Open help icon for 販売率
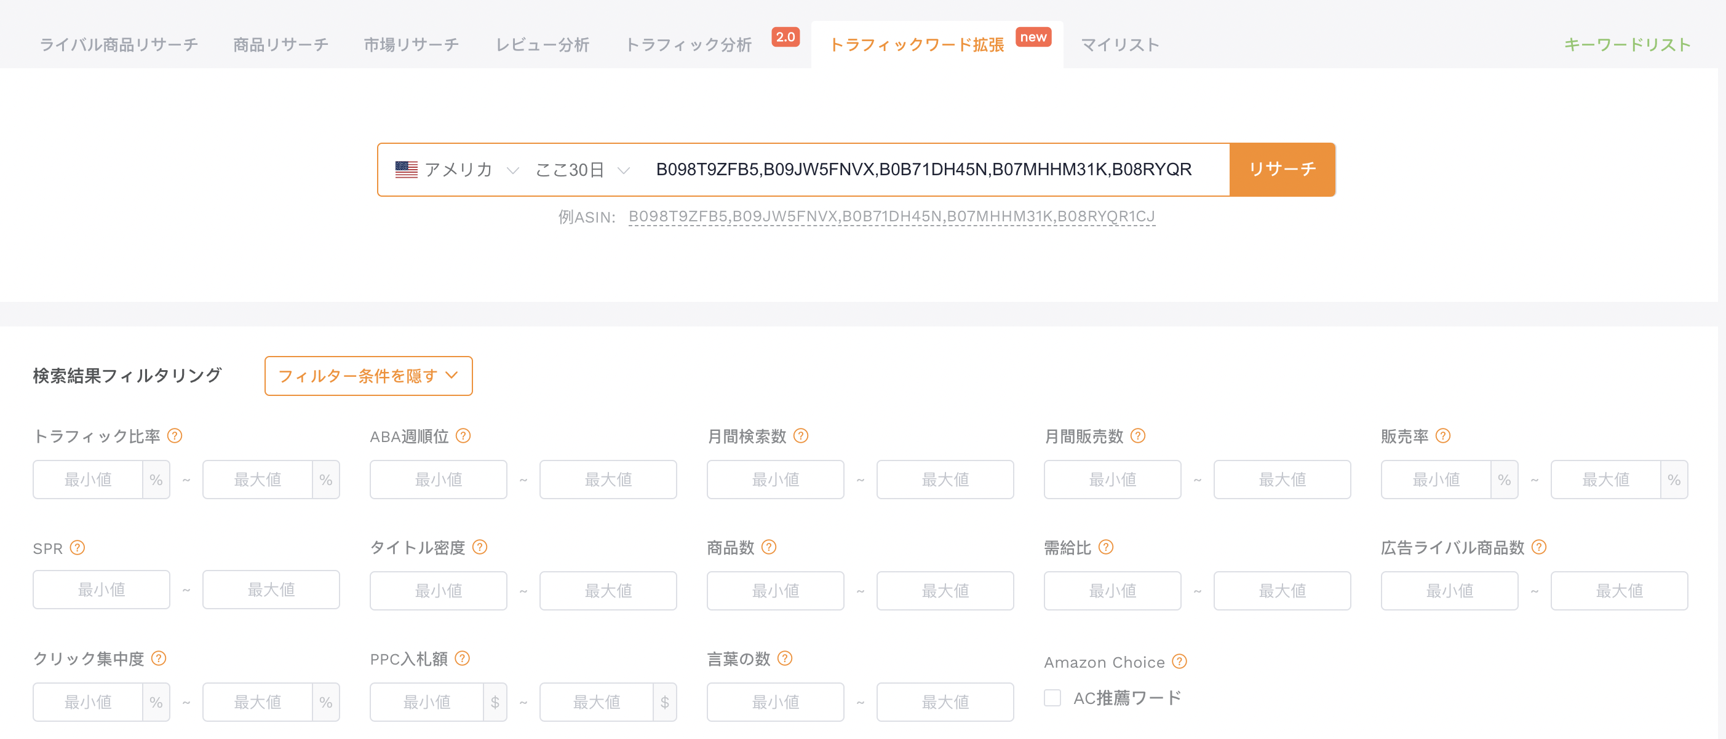This screenshot has height=739, width=1726. click(1443, 435)
